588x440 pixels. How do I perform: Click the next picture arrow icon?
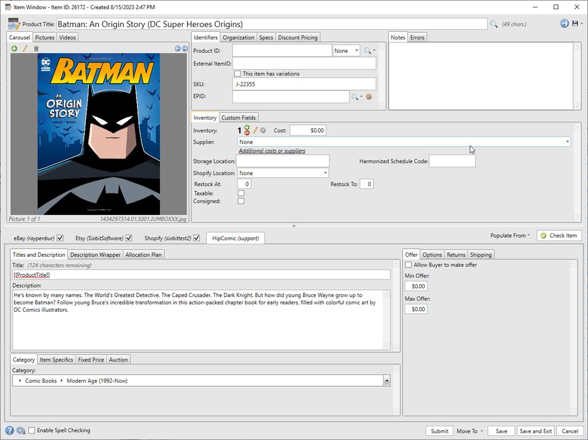point(185,48)
